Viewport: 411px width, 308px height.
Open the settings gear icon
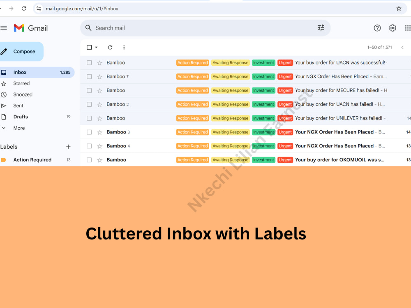coord(393,28)
